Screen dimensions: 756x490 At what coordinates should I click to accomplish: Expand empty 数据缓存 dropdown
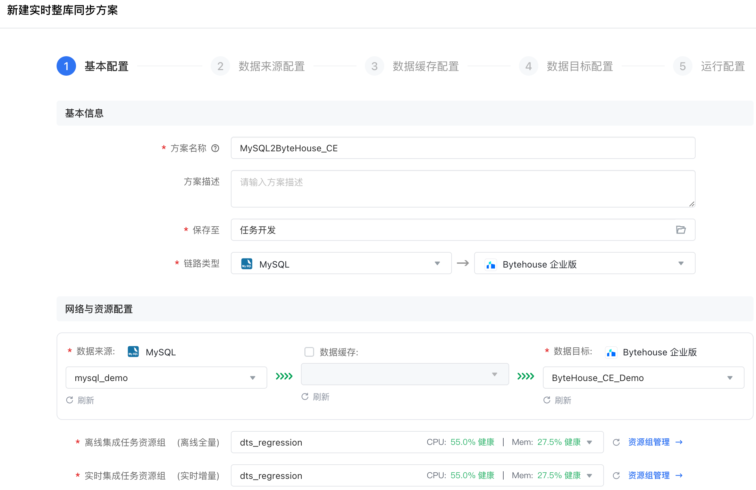click(x=405, y=374)
